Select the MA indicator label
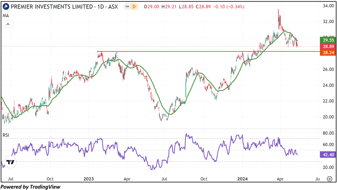 tap(6, 16)
